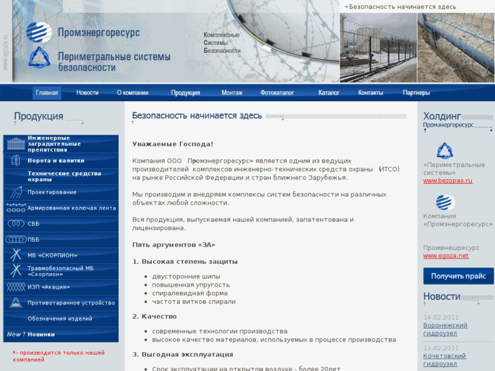
Task: Open the Новости navigation item
Action: pyautogui.click(x=87, y=93)
